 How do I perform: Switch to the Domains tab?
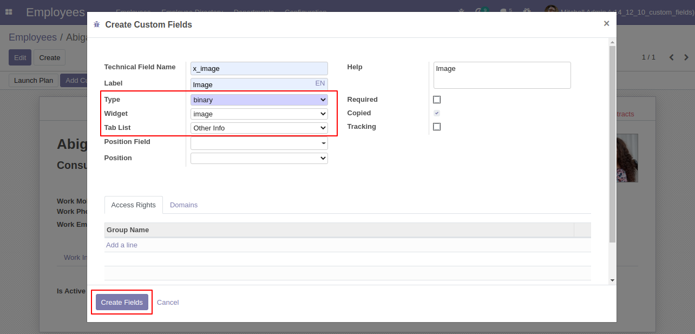tap(183, 205)
